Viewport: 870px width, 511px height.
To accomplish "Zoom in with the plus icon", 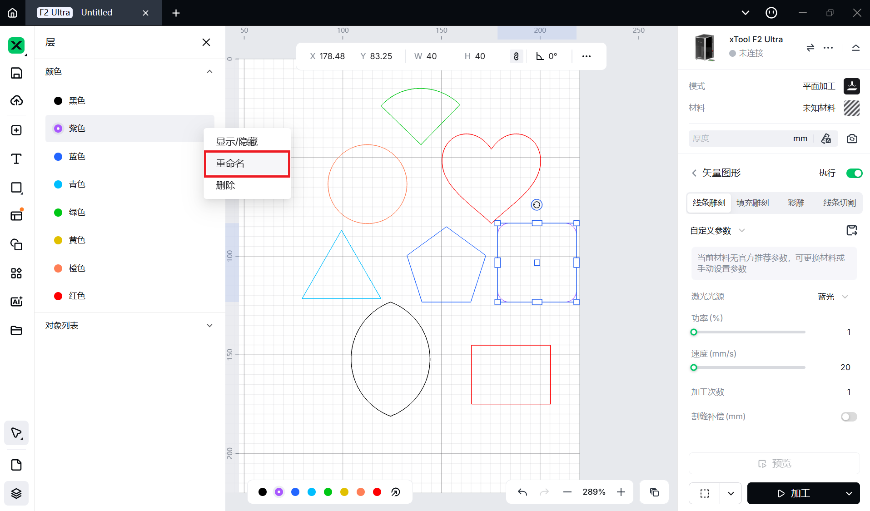I will 621,492.
